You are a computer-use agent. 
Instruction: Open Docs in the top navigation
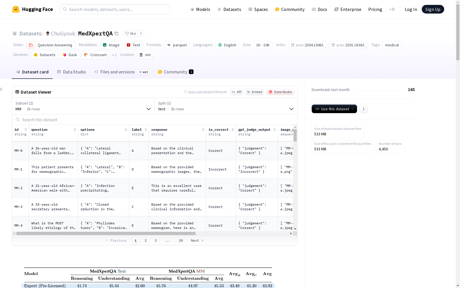pyautogui.click(x=319, y=9)
